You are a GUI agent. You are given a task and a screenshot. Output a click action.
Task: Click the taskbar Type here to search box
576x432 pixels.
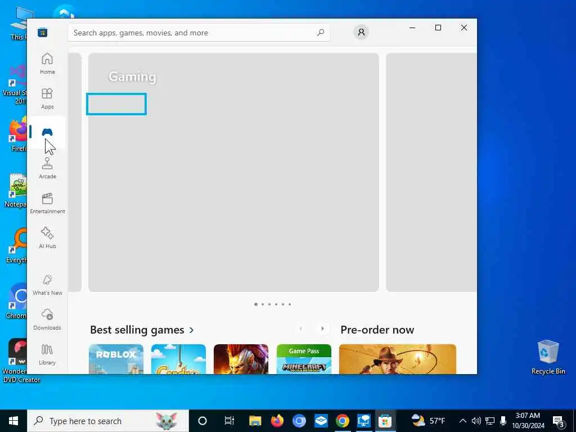[108, 421]
